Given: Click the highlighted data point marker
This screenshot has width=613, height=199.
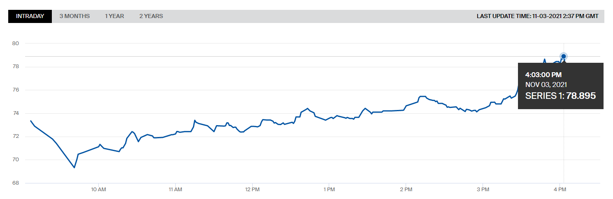Looking at the screenshot, I should coord(564,56).
